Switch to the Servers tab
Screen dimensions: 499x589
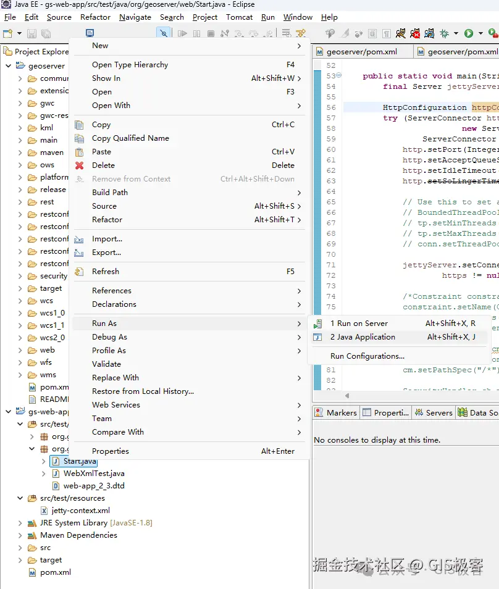pyautogui.click(x=434, y=413)
